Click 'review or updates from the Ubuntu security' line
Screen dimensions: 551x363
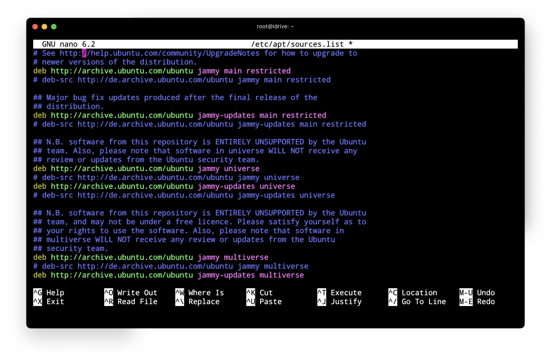[x=146, y=160]
